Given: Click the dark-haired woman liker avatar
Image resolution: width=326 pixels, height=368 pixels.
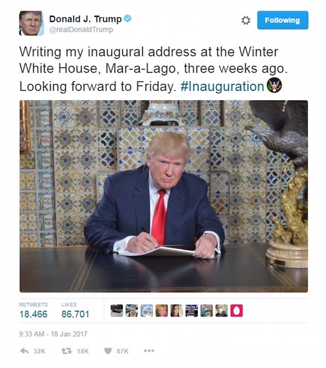Looking at the screenshot, I should pyautogui.click(x=177, y=310).
